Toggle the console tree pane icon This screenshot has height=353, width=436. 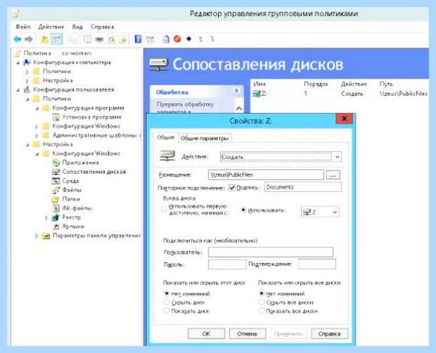(57, 39)
